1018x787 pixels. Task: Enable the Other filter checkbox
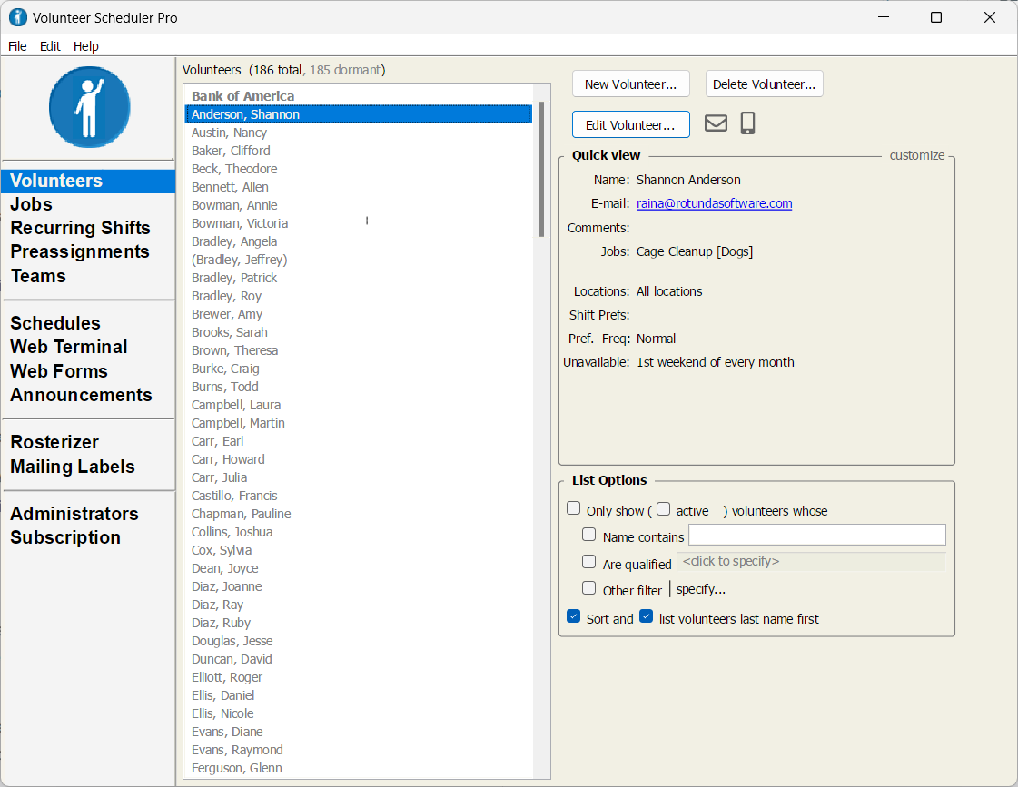coord(588,588)
